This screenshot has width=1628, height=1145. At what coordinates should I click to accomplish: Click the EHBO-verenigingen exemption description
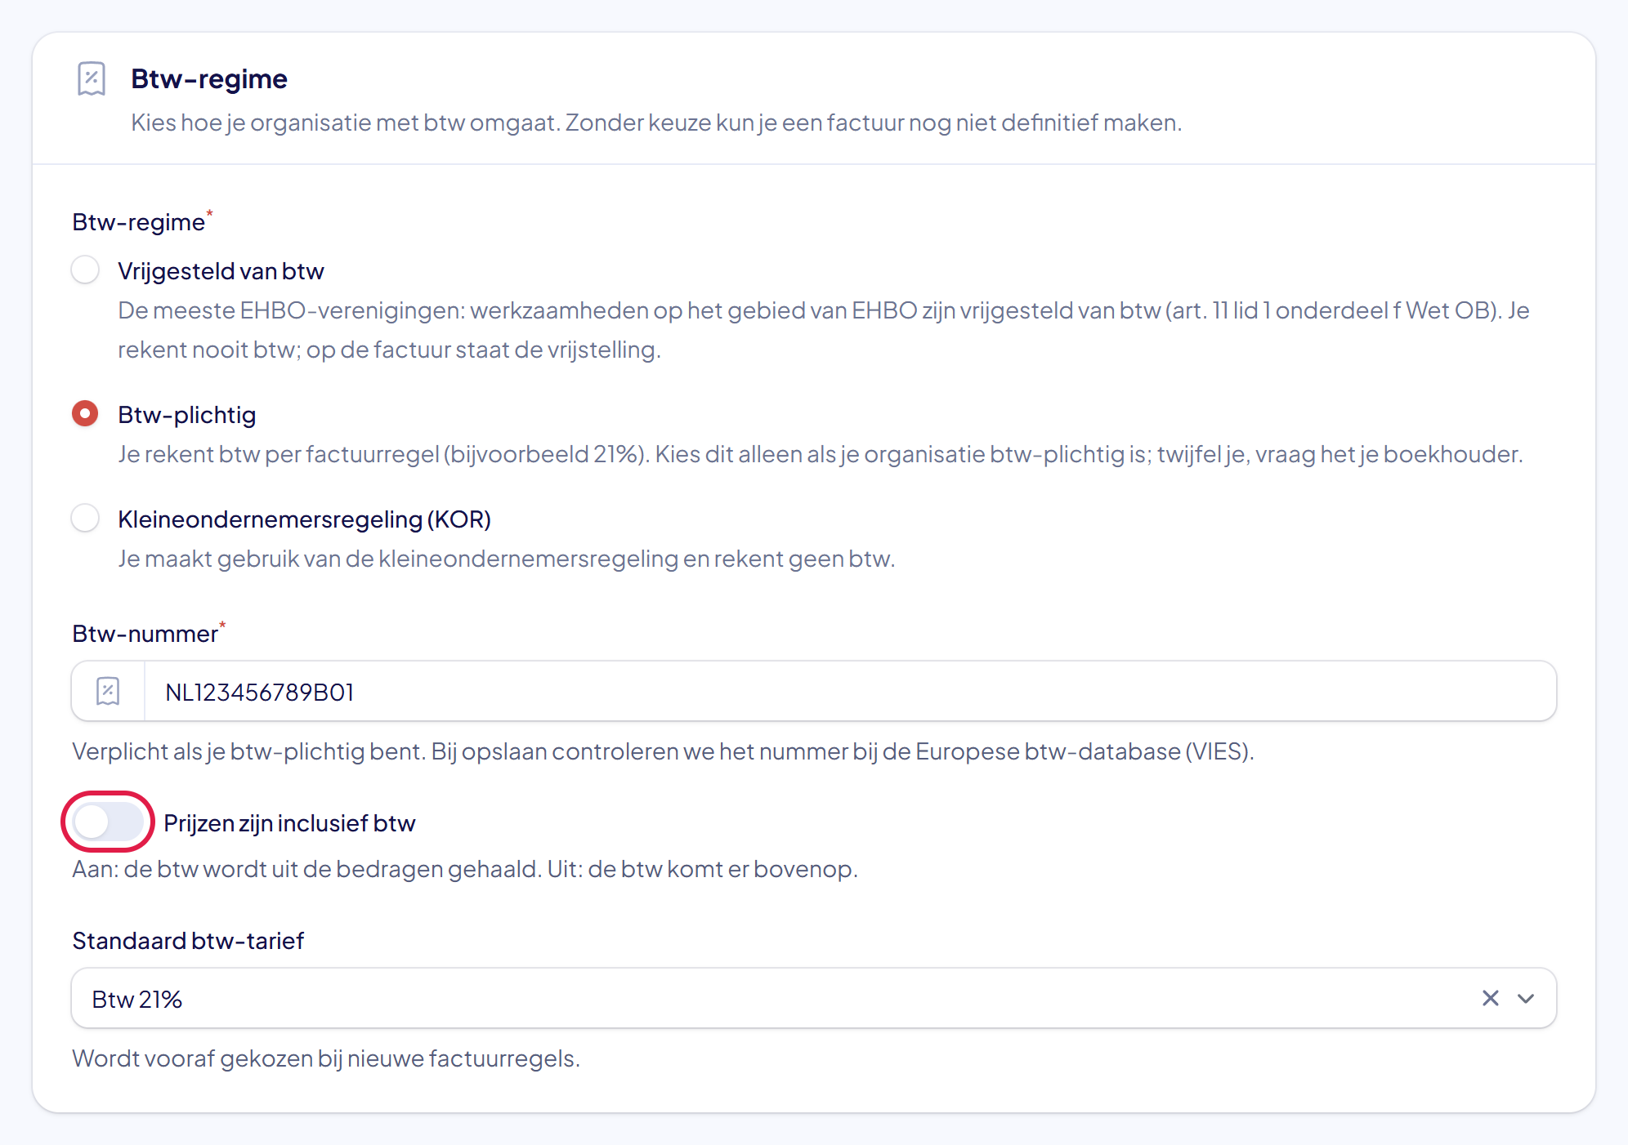(x=824, y=329)
